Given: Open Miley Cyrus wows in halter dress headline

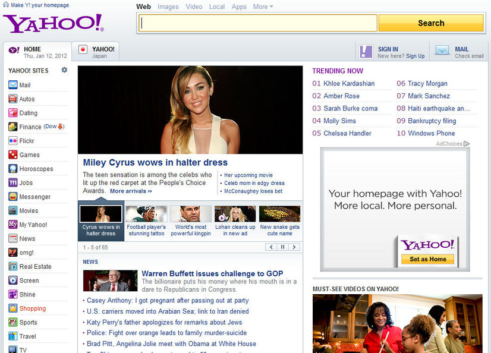Looking at the screenshot, I should [x=155, y=162].
